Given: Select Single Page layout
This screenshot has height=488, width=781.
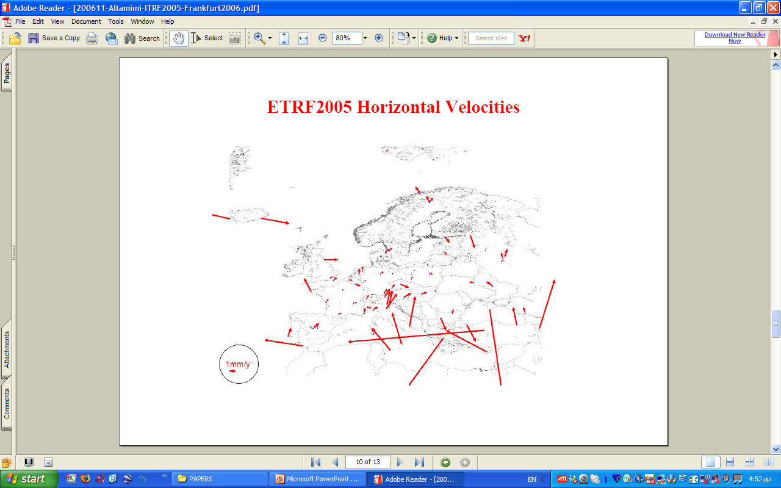Looking at the screenshot, I should pos(710,462).
